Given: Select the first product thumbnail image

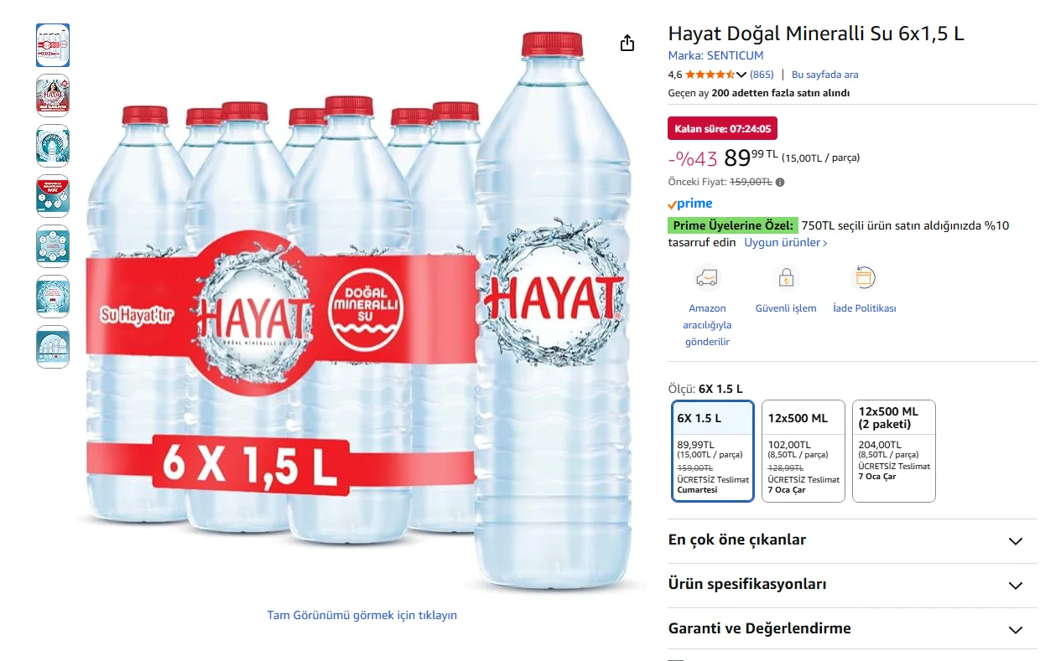Looking at the screenshot, I should (53, 45).
